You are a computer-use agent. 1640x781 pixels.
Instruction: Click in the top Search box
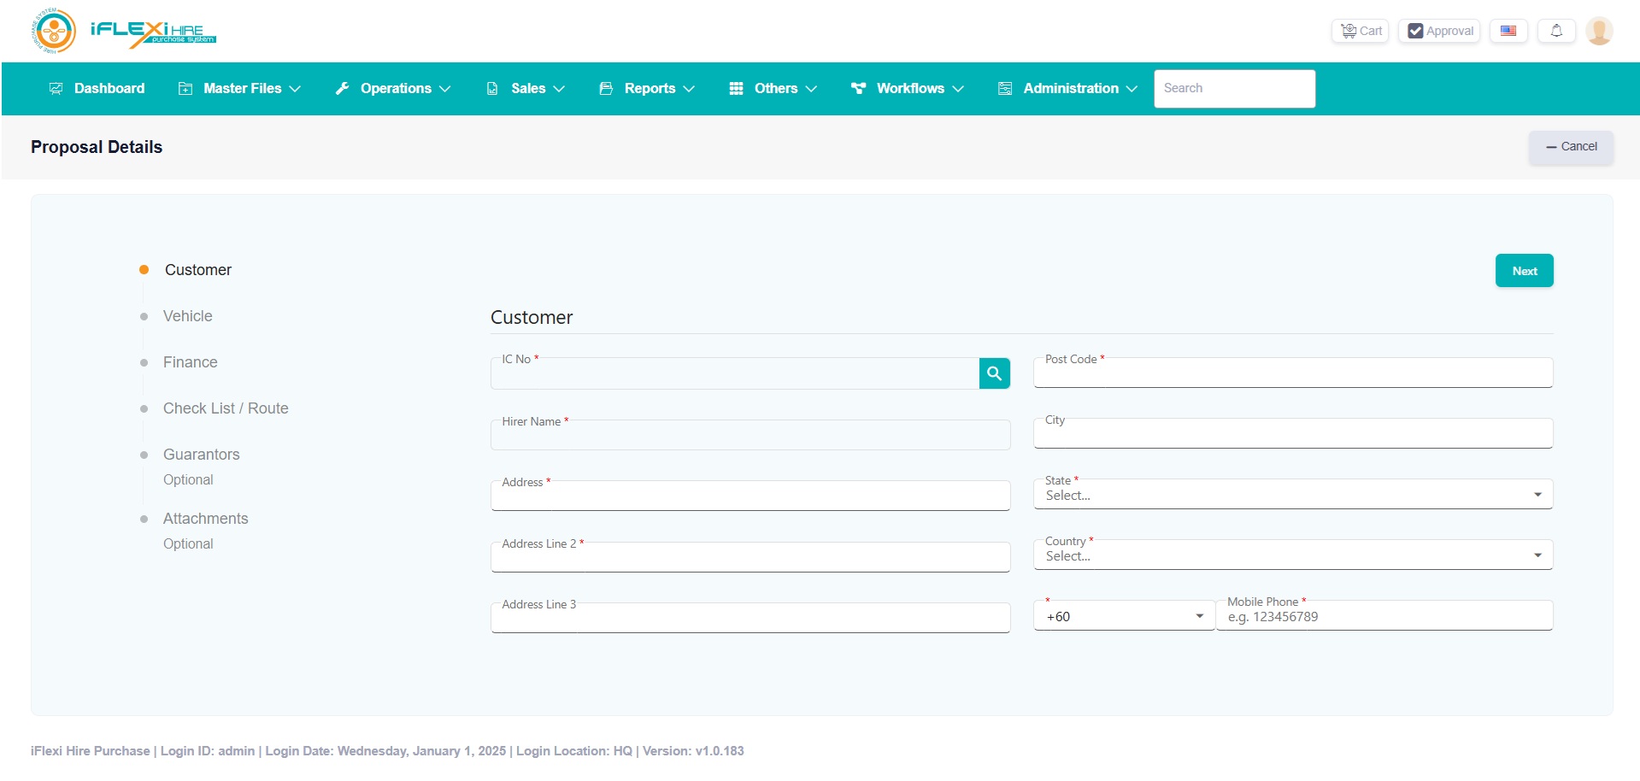(x=1233, y=89)
